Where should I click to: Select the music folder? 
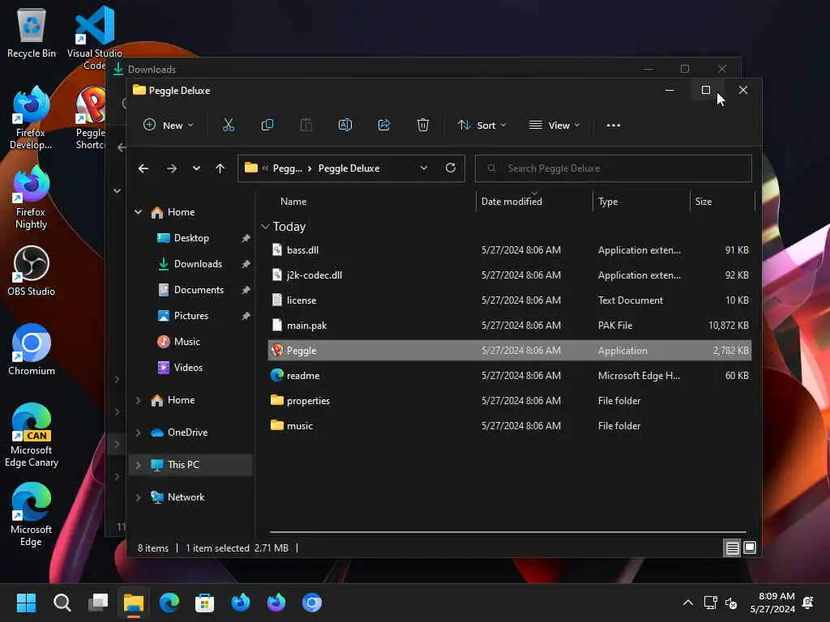pos(510,426)
